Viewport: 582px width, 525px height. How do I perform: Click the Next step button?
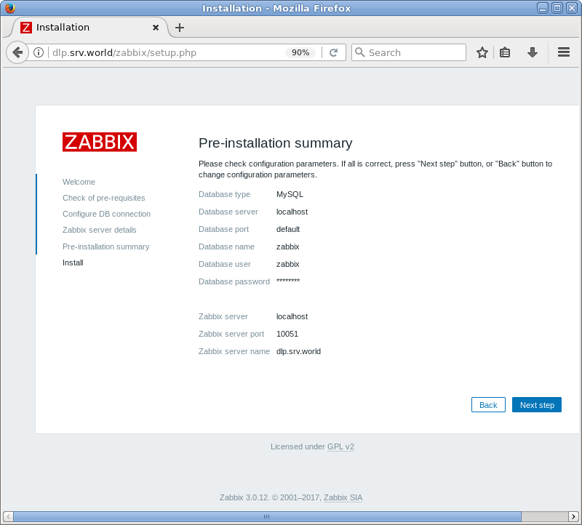click(537, 405)
